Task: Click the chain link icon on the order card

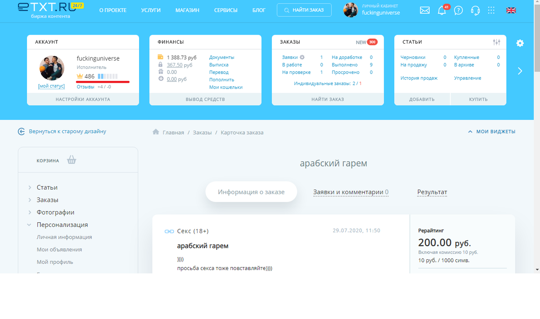Action: click(x=169, y=230)
